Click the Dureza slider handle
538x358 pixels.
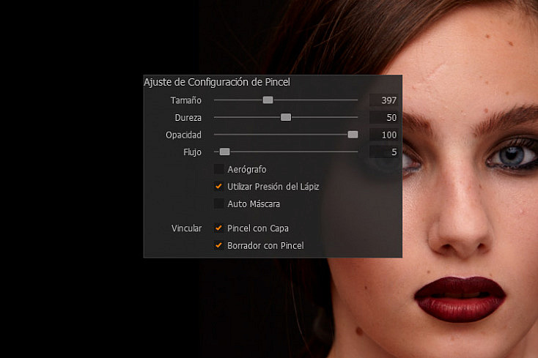point(286,118)
